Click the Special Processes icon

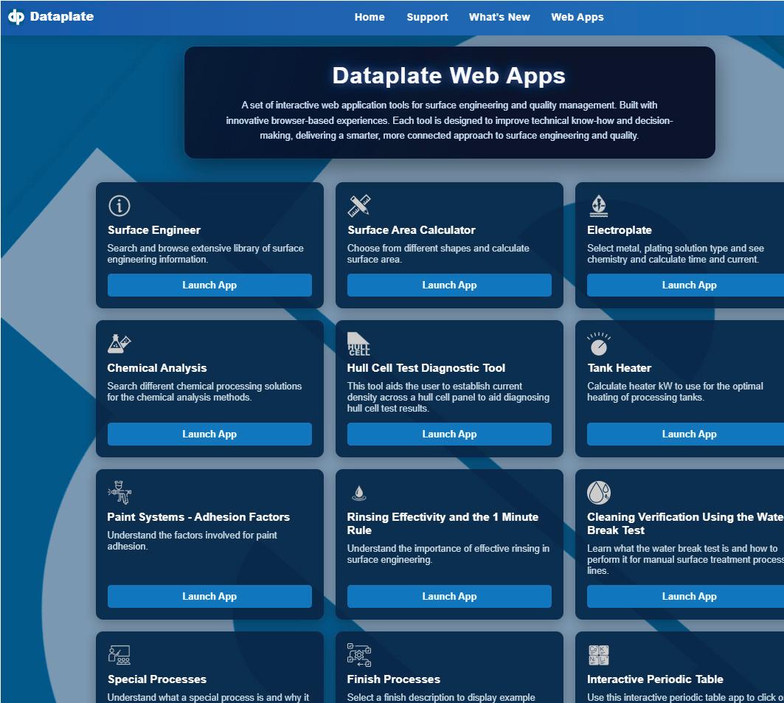[119, 654]
